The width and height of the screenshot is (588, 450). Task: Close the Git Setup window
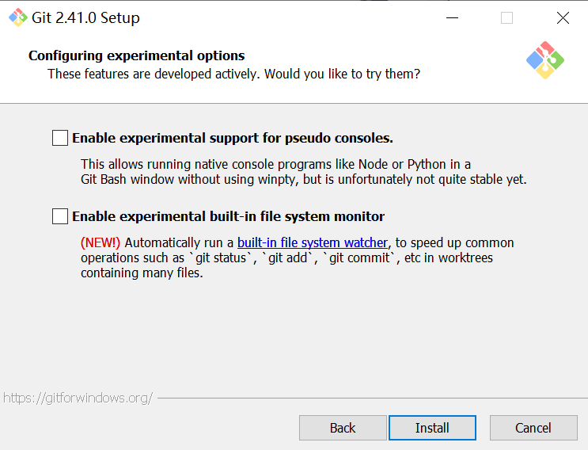pos(563,17)
